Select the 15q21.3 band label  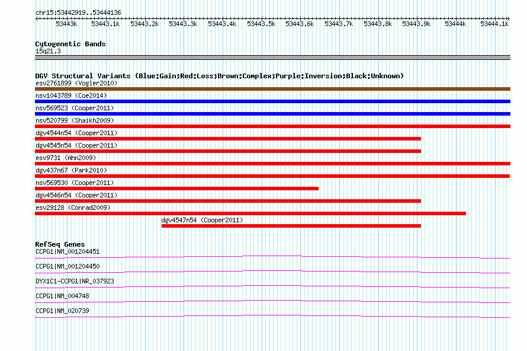[48, 51]
